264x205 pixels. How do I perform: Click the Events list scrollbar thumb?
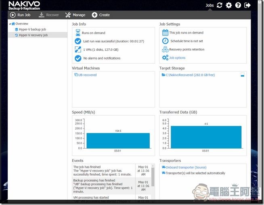[x=153, y=177]
